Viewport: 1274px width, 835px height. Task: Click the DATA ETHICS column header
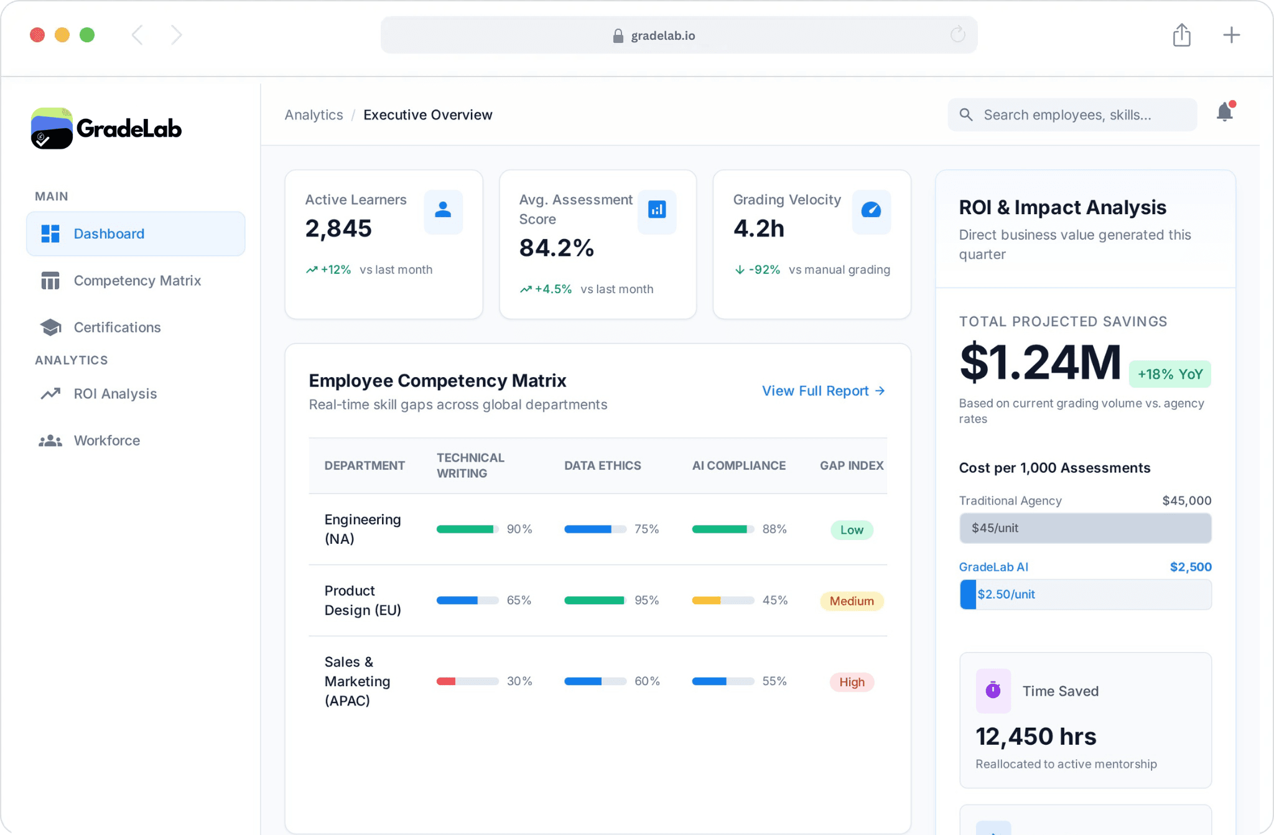(x=602, y=465)
